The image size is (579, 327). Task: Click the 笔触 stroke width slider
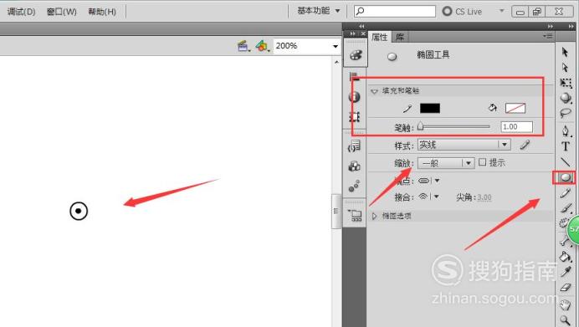pos(453,127)
